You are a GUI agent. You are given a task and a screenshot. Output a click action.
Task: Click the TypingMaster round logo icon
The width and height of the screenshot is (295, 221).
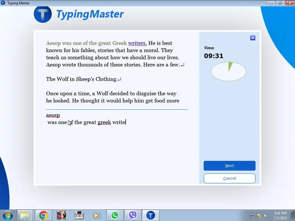coord(43,14)
